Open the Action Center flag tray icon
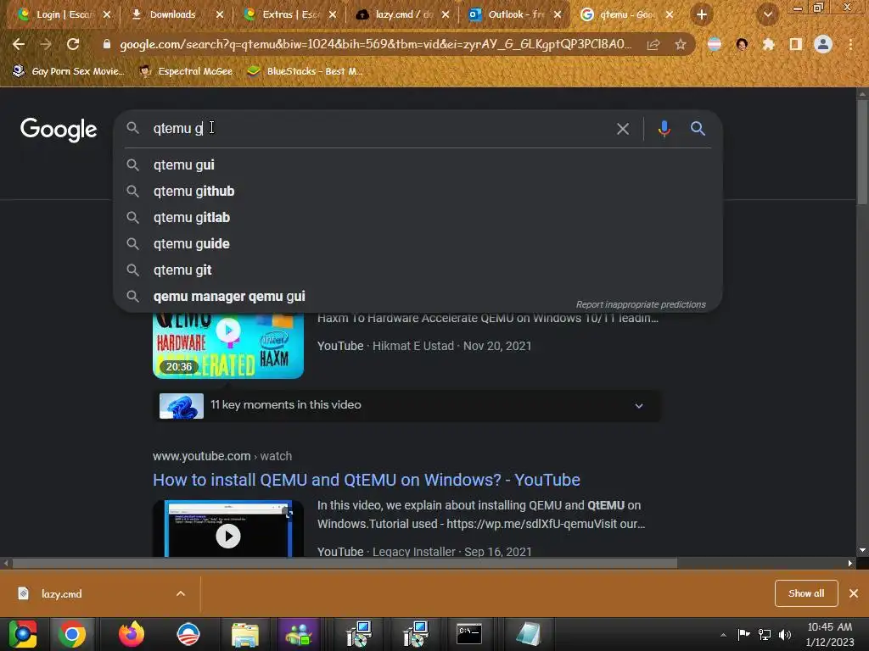 743,635
